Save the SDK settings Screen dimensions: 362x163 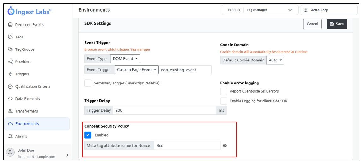[x=337, y=24]
